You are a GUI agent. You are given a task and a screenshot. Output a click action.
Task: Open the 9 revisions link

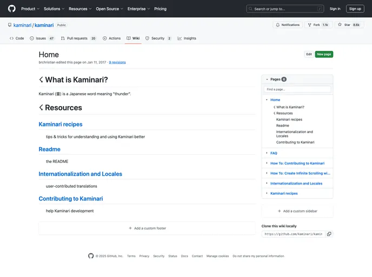point(117,62)
